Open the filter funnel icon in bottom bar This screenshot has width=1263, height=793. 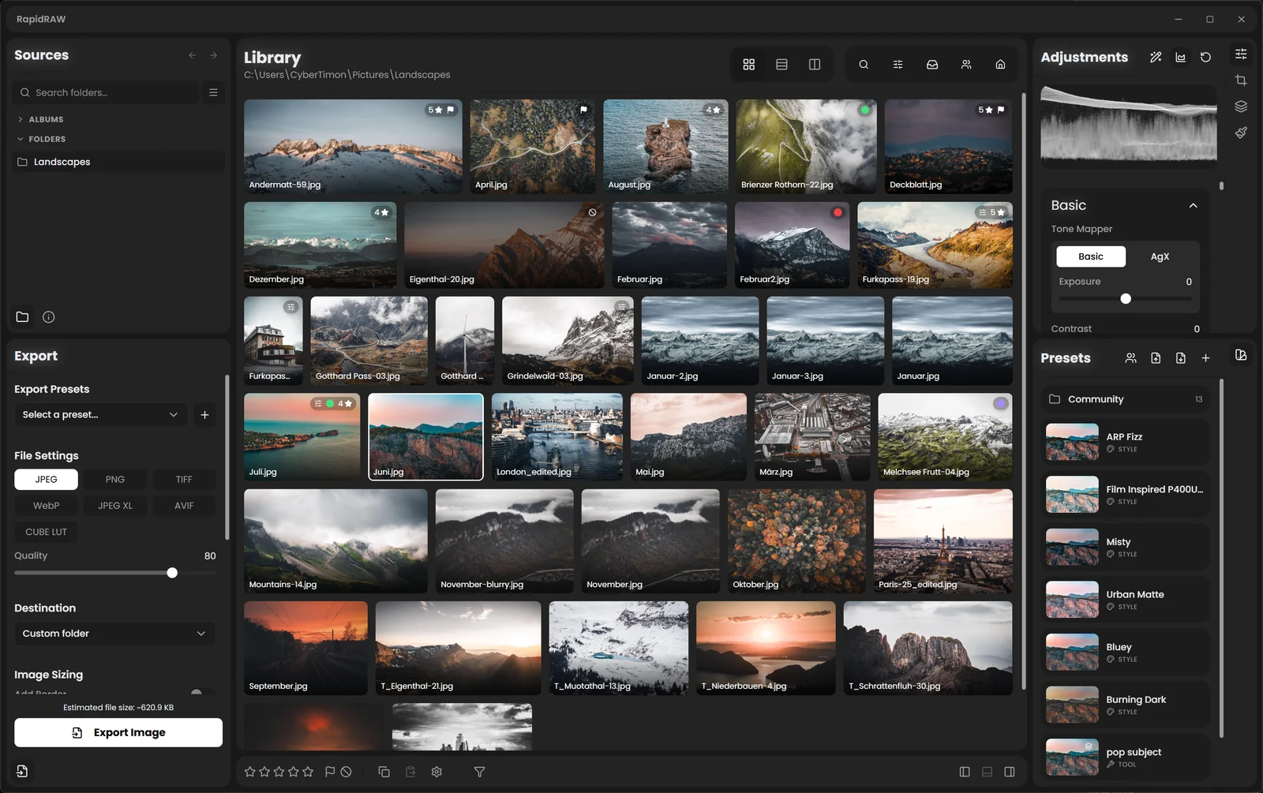[479, 772]
